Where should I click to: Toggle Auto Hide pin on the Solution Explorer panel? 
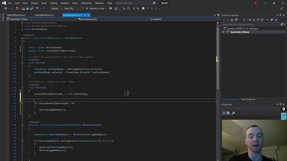(280, 15)
